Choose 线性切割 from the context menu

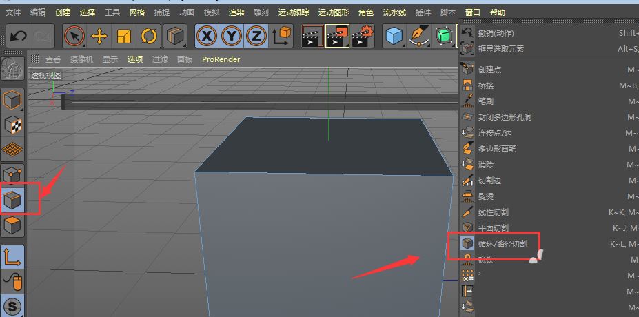click(493, 212)
